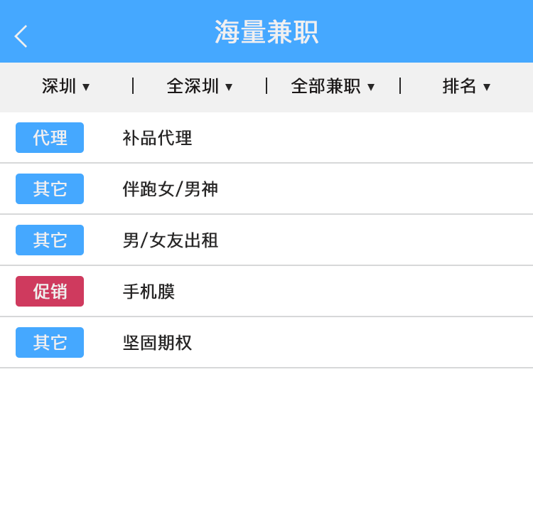
Task: Select the 男/女友出租 listing
Action: click(x=170, y=240)
